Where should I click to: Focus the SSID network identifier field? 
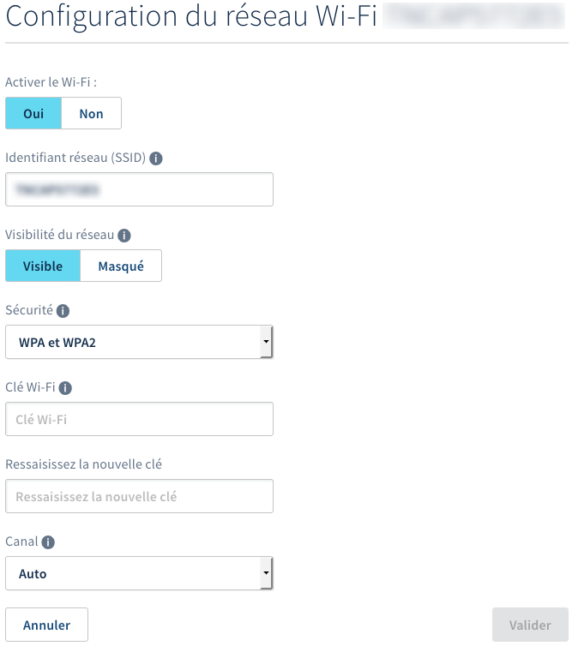(139, 189)
